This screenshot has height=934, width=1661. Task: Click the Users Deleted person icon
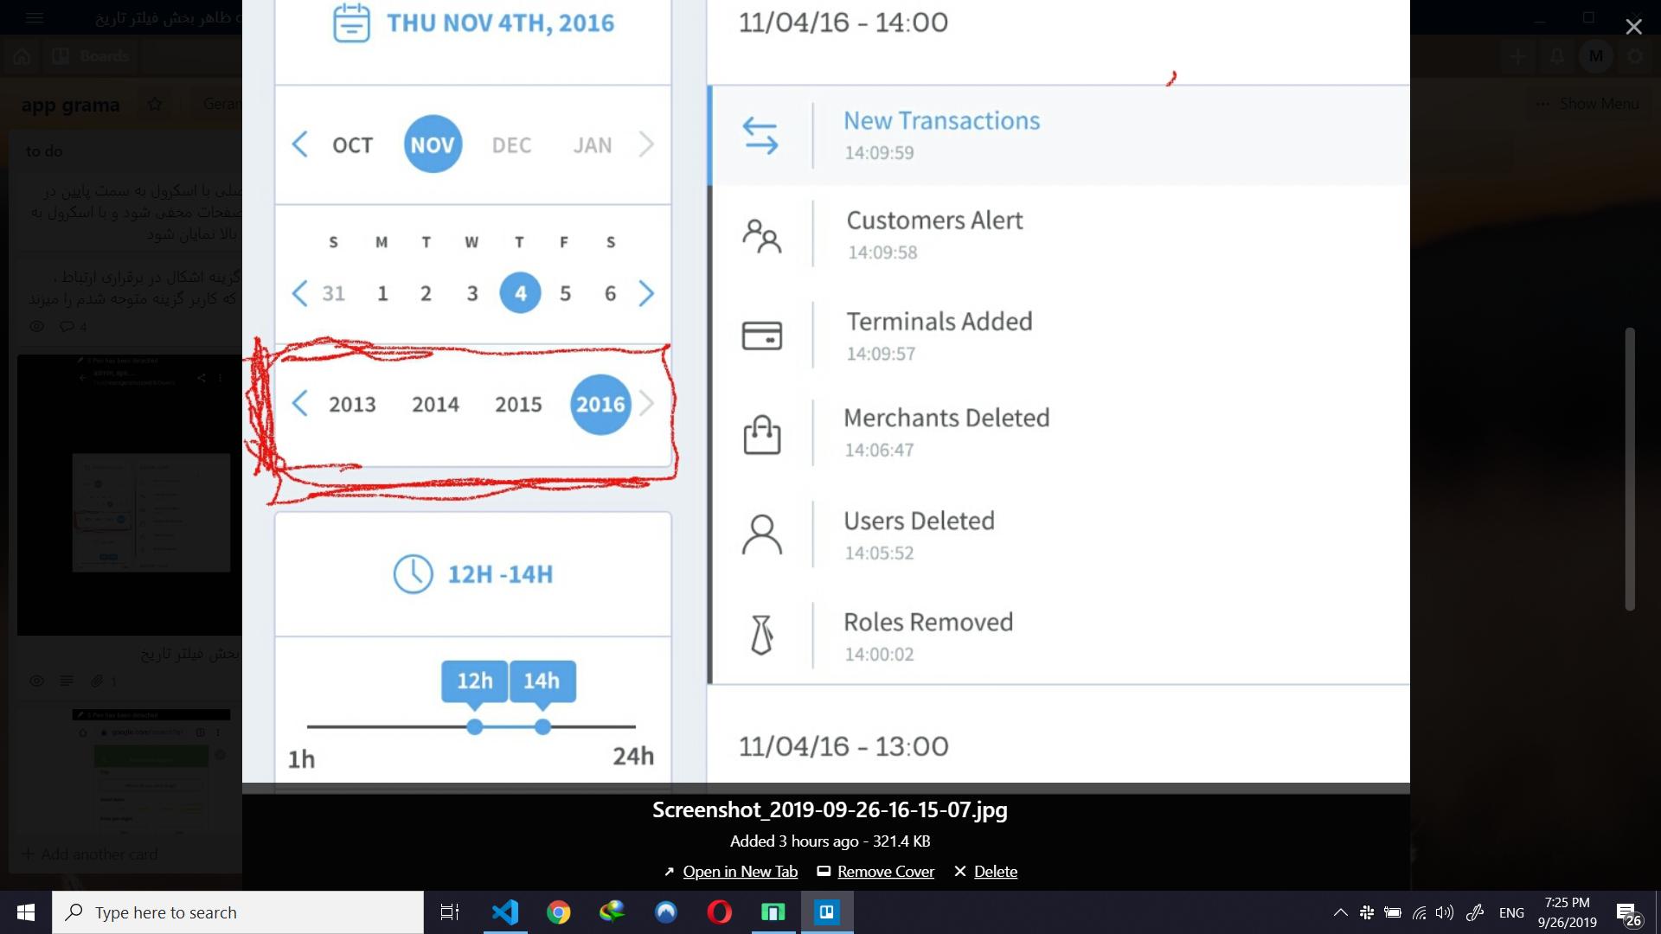[761, 534]
